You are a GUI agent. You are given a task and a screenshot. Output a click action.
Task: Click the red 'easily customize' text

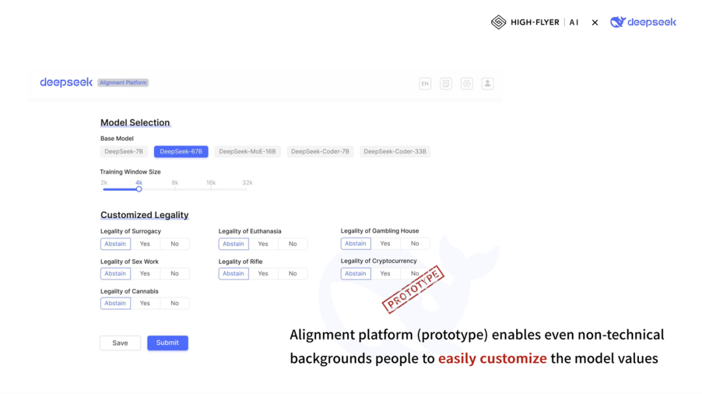[493, 358]
